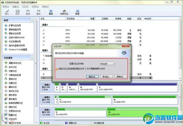
Task: Sort by the 容量 column header
Action: point(89,18)
